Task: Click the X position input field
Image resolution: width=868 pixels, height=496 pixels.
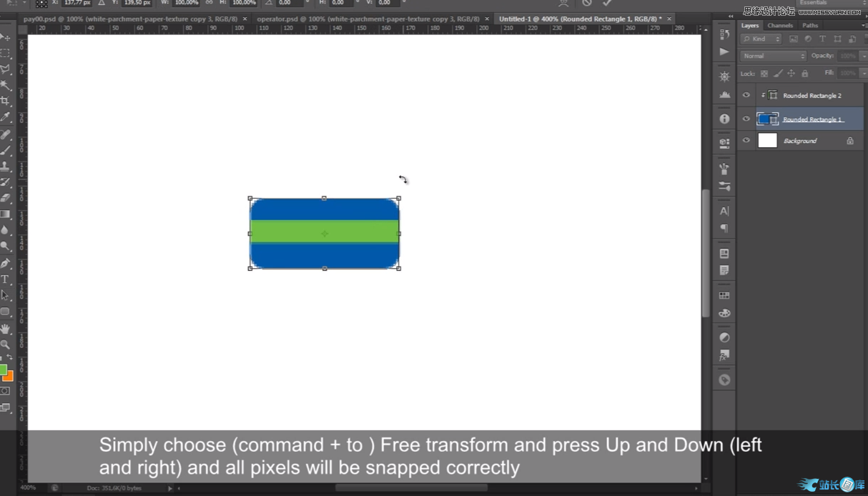Action: (x=77, y=3)
